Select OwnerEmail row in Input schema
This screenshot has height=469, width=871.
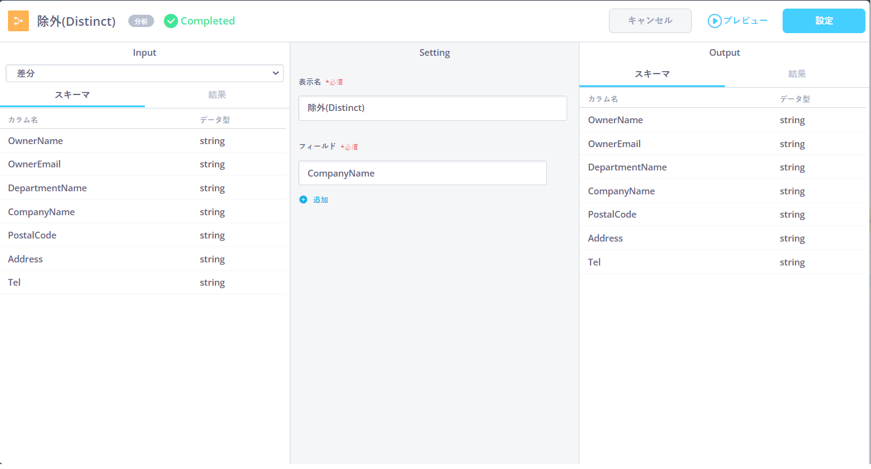tap(143, 164)
